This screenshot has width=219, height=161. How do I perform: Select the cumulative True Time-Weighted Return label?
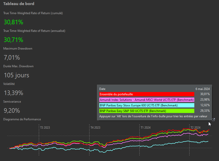pyautogui.click(x=33, y=13)
